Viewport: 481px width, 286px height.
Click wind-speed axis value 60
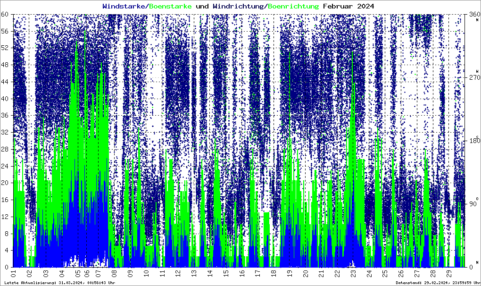coord(5,14)
